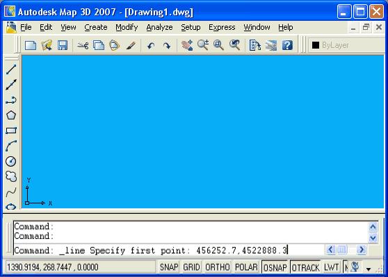The image size is (388, 277).
Task: Select the Line draw tool
Action: tap(11, 69)
